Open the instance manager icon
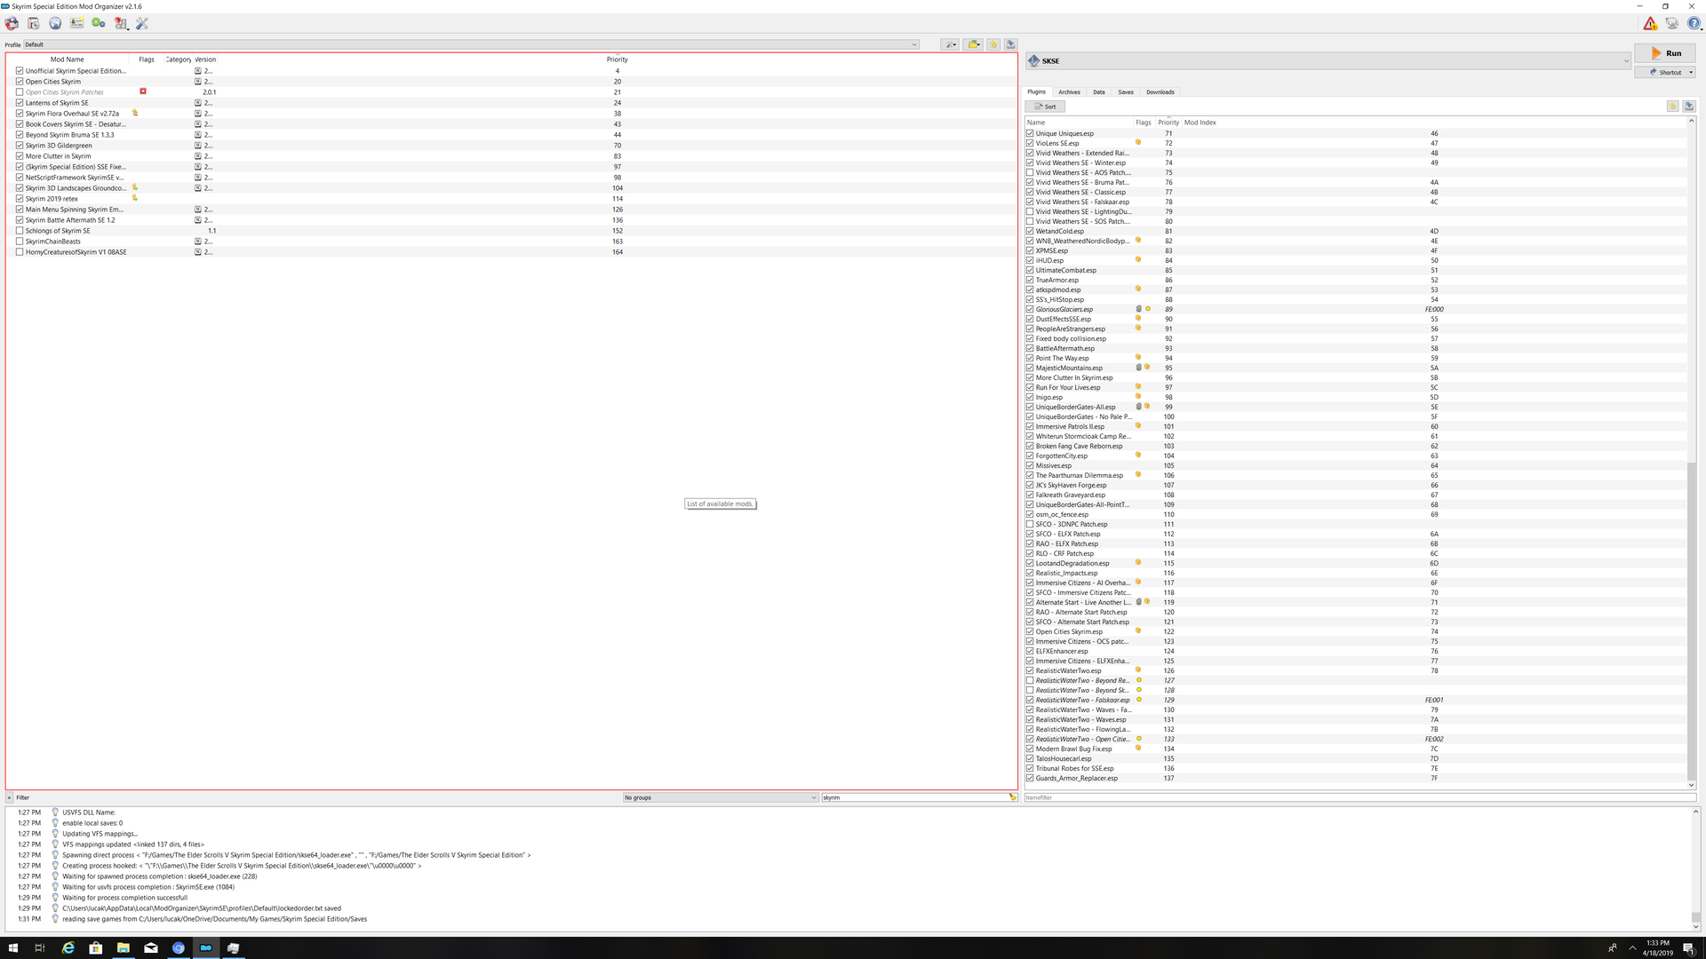 [12, 24]
